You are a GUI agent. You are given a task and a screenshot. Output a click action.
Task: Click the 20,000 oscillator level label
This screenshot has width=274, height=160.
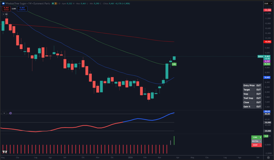click(267, 131)
